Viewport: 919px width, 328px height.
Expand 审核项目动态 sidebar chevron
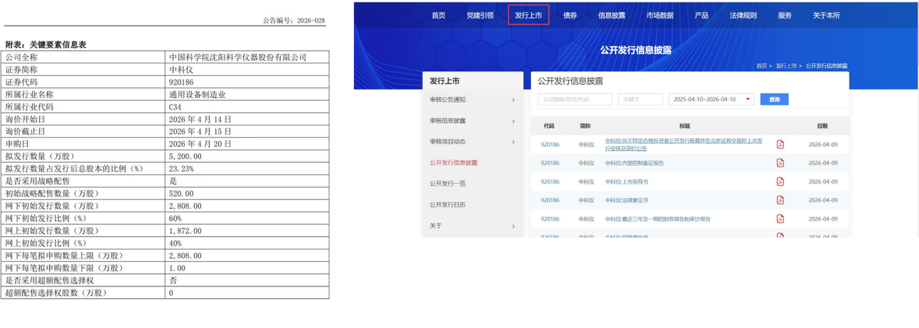click(x=513, y=142)
